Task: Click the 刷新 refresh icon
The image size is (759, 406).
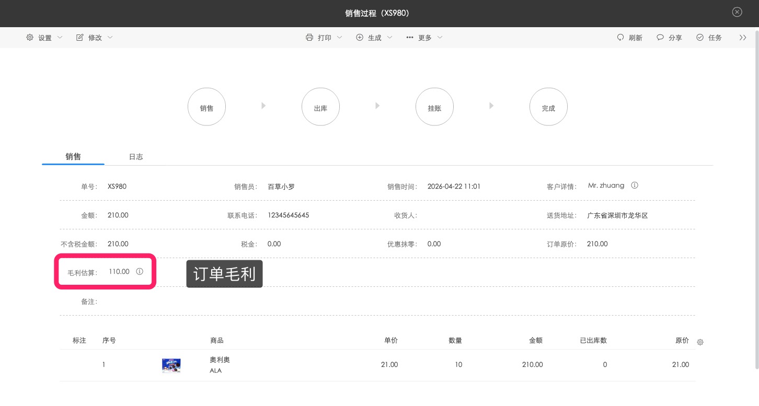Action: 620,38
